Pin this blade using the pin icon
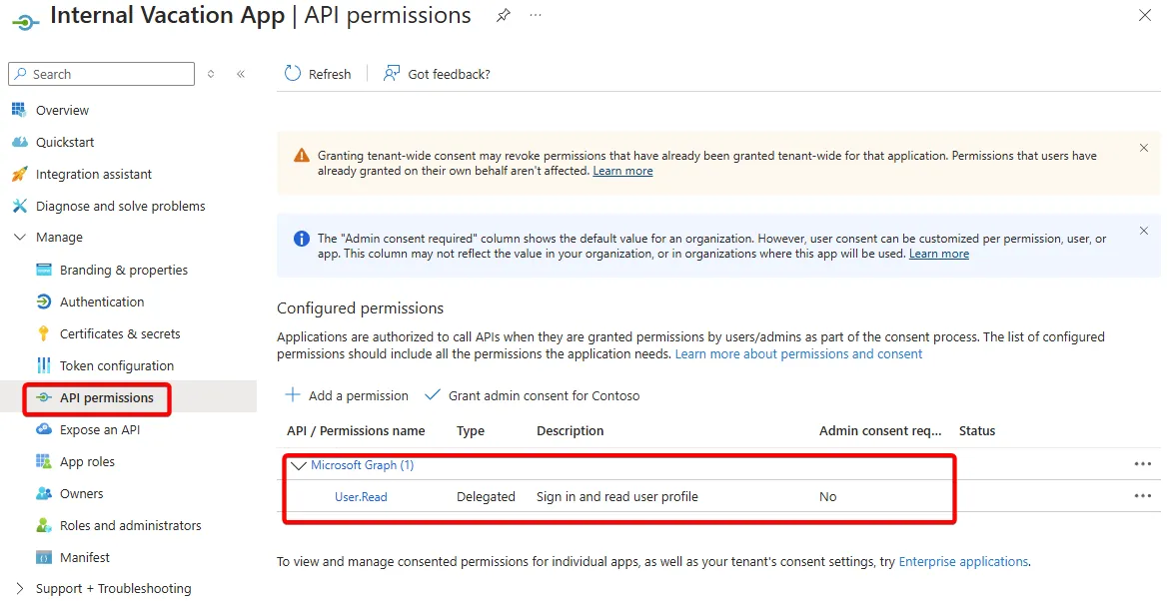This screenshot has height=601, width=1168. point(504,15)
